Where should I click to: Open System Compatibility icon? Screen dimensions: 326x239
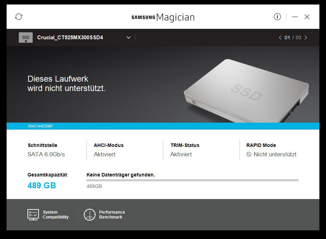[33, 214]
